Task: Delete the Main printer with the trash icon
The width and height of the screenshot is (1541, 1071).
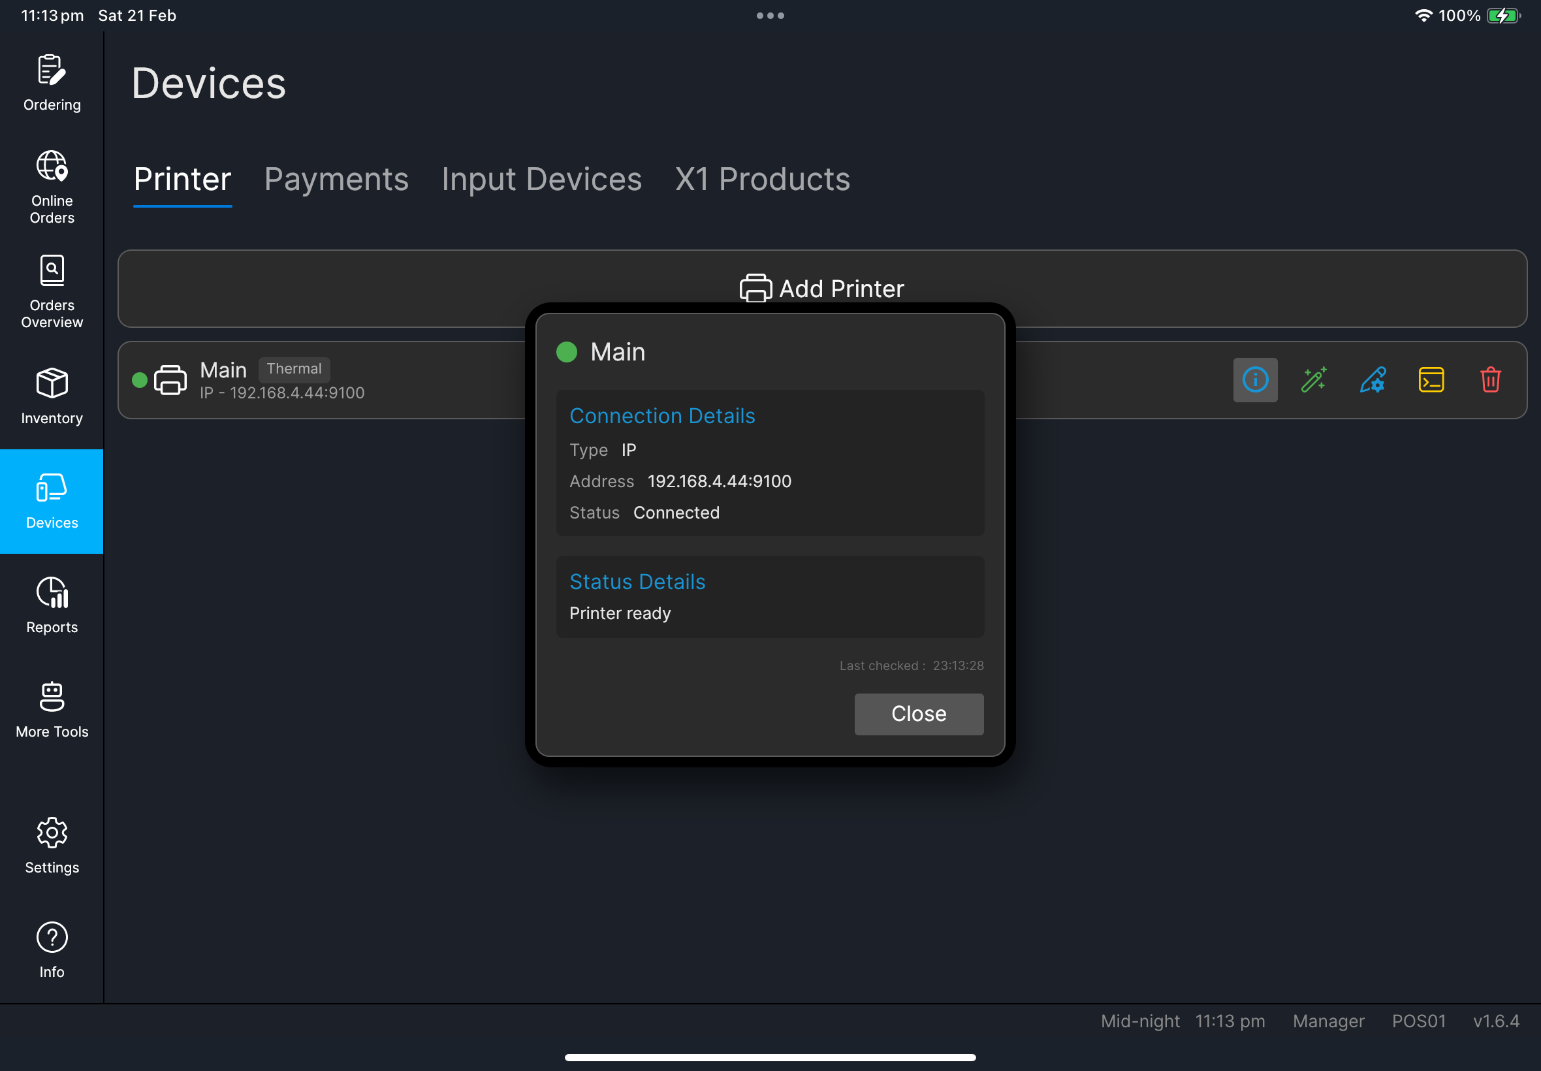Action: [x=1489, y=380]
